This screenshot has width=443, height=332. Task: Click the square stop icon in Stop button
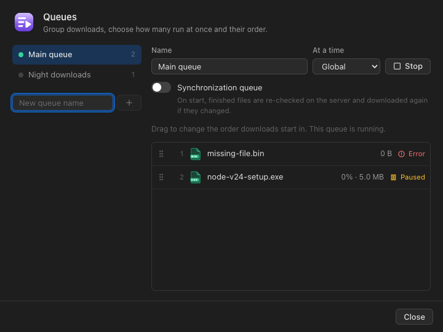(397, 66)
